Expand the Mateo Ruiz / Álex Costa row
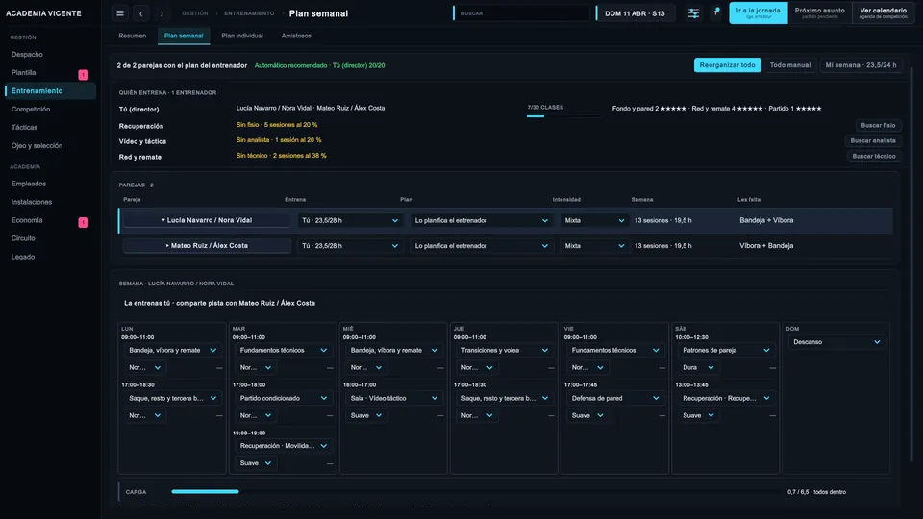 [x=207, y=245]
